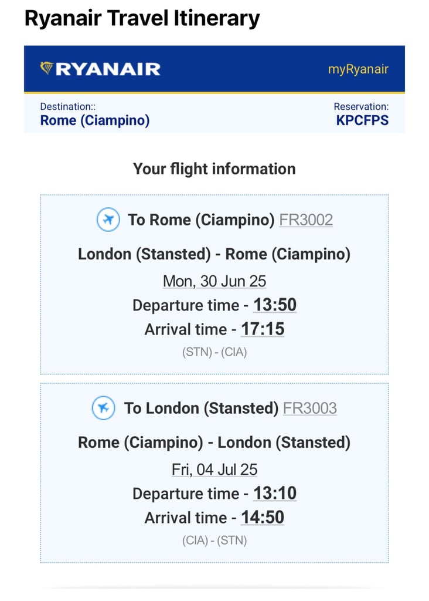Image resolution: width=429 pixels, height=601 pixels.
Task: Click the outbound flight airplane icon
Action: tap(108, 220)
